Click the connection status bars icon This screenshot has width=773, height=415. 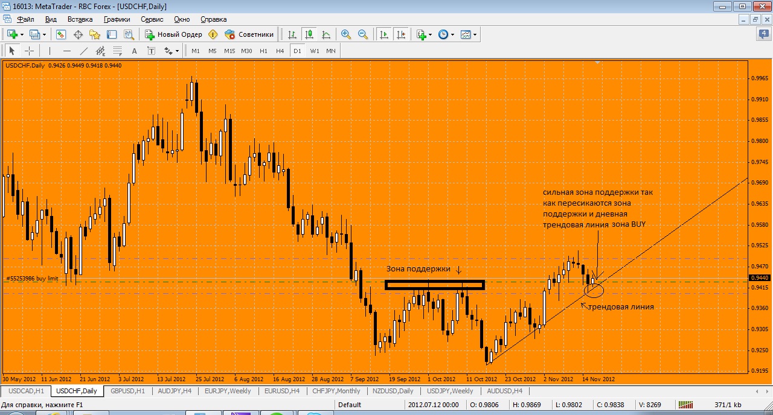point(685,405)
